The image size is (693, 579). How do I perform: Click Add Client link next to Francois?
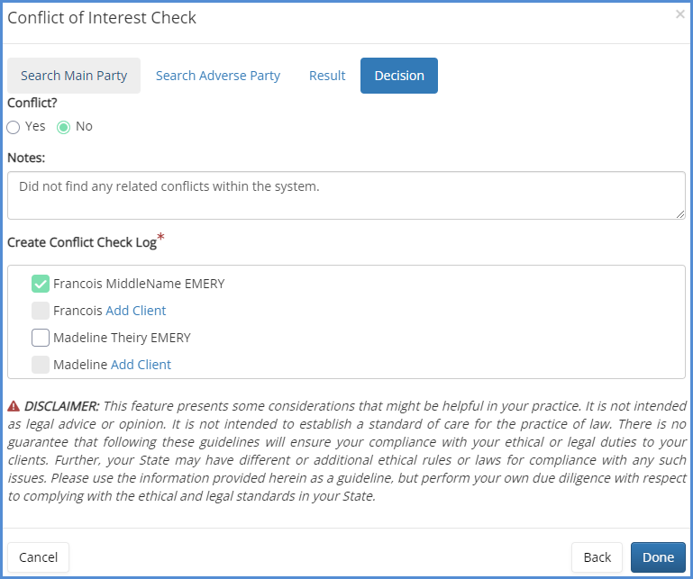point(136,311)
